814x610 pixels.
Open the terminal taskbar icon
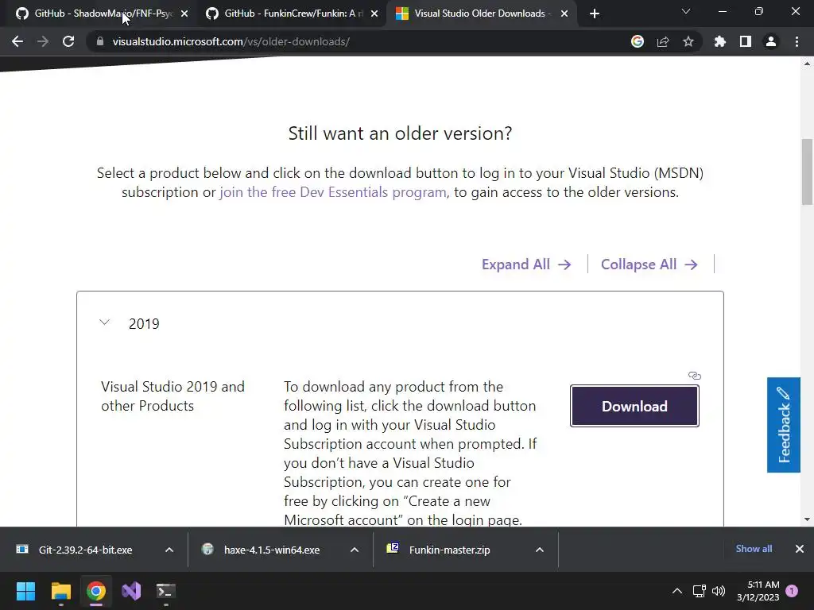tap(166, 591)
